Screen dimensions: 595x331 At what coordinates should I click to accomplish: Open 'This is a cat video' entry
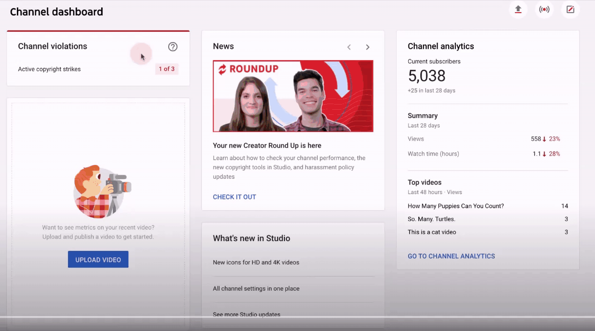[431, 232]
